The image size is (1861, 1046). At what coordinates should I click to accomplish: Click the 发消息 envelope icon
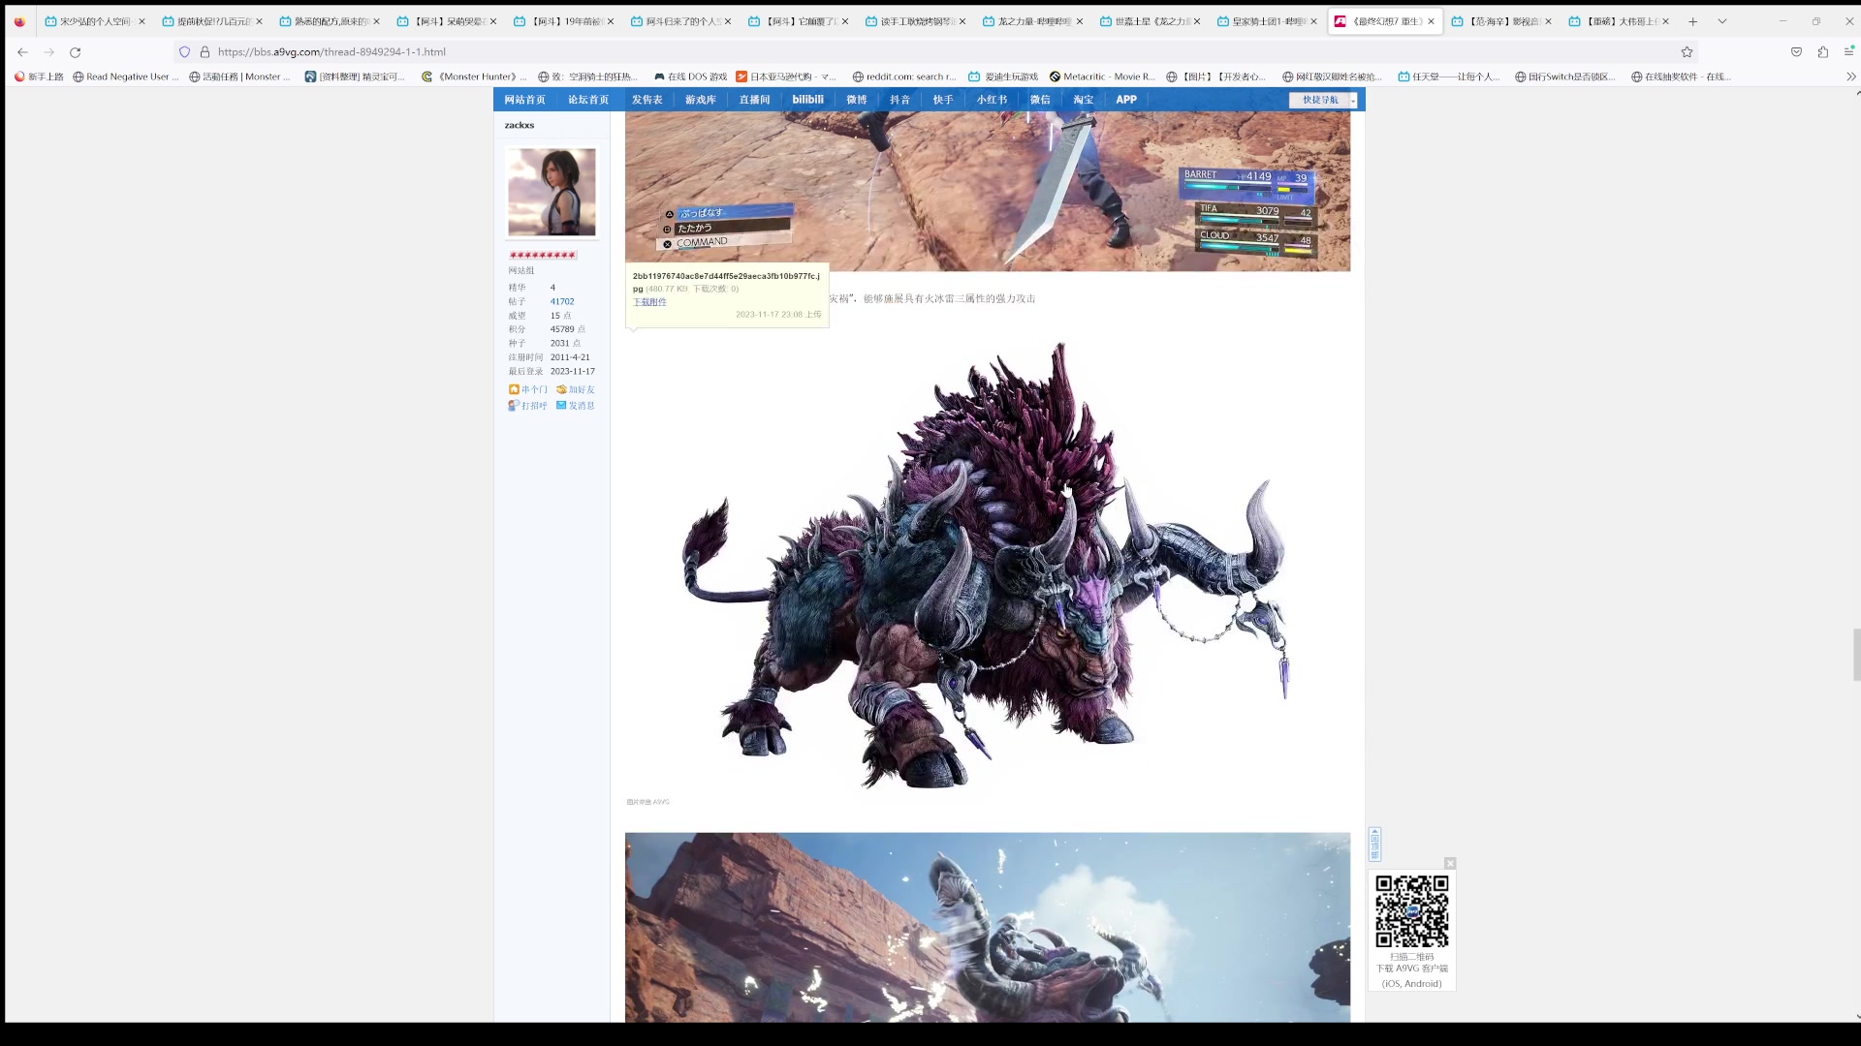tap(561, 405)
